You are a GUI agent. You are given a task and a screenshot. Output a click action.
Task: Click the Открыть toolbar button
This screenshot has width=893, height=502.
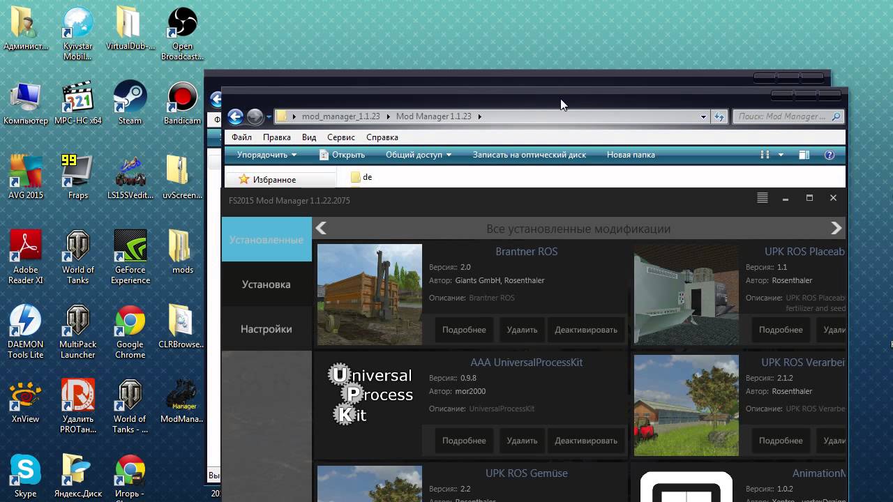(x=342, y=155)
